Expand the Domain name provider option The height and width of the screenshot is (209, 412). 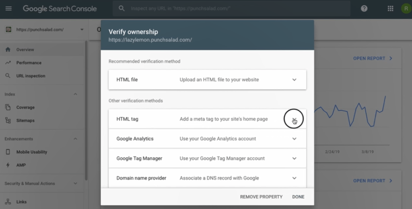294,178
